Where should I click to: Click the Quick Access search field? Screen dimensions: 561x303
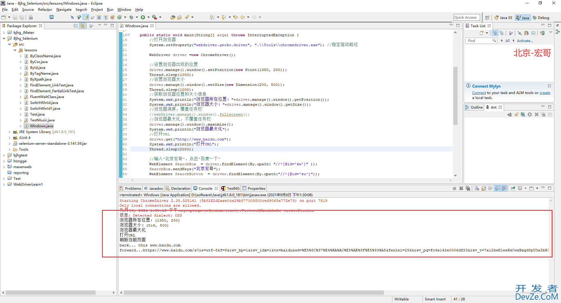pyautogui.click(x=467, y=18)
